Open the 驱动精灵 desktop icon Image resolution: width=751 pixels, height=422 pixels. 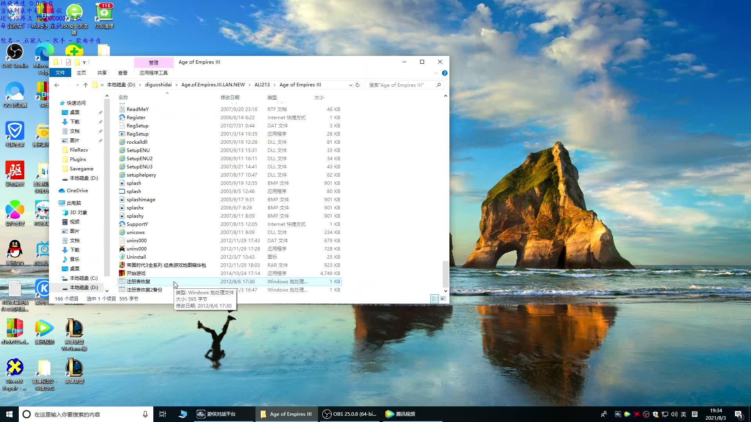(x=15, y=173)
